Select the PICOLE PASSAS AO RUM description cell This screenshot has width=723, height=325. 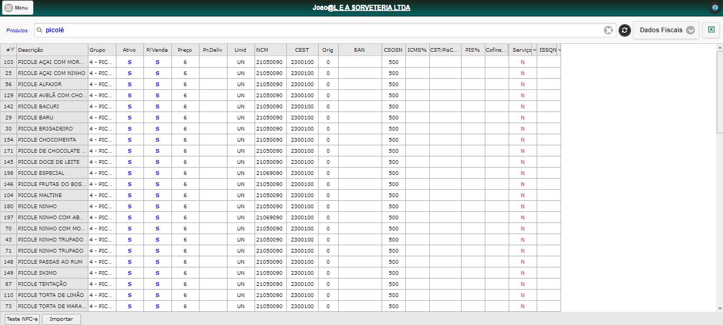pos(52,262)
